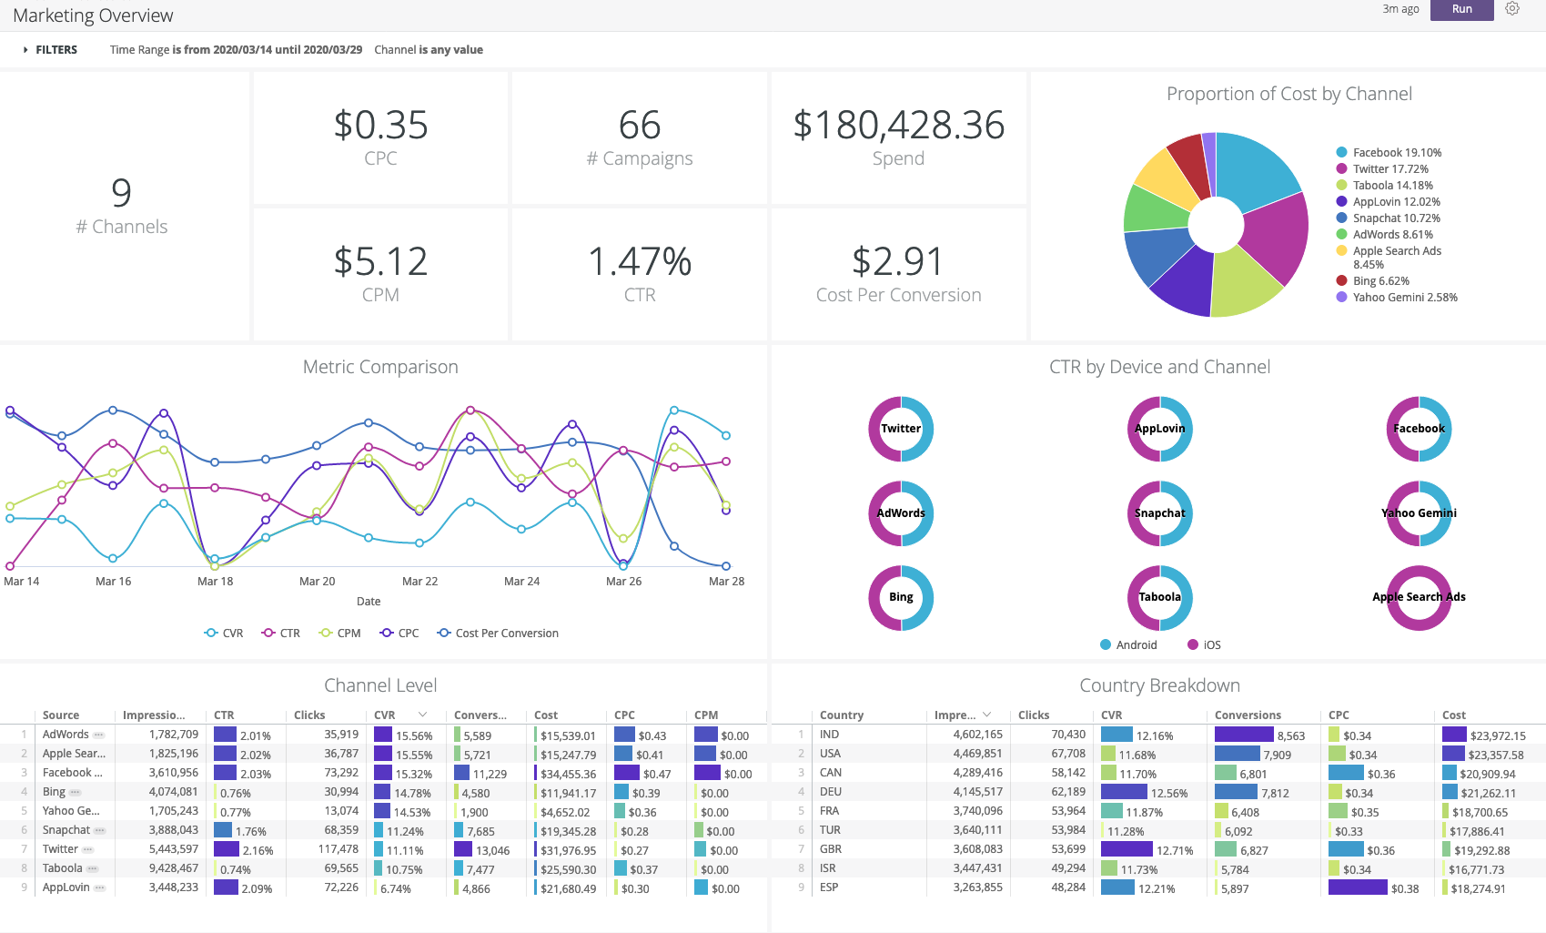The height and width of the screenshot is (933, 1546).
Task: Sort Channel Level table by Source column
Action: tap(61, 715)
